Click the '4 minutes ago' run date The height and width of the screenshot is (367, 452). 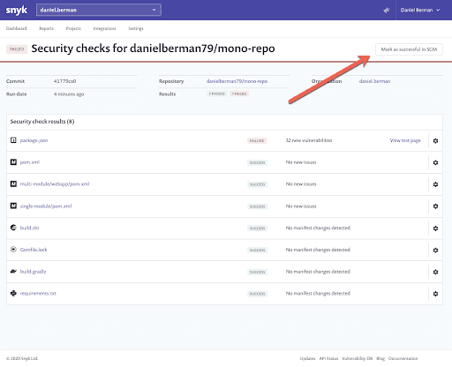[69, 94]
